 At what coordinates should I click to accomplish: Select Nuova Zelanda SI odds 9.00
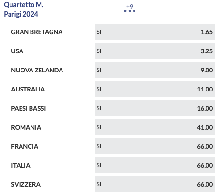pyautogui.click(x=155, y=70)
